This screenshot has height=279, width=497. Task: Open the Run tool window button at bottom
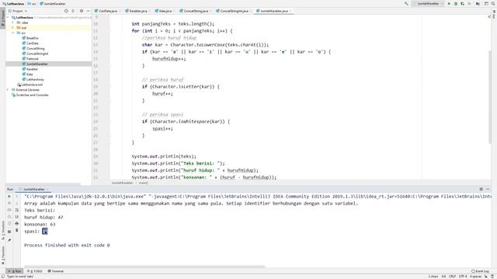(15, 271)
